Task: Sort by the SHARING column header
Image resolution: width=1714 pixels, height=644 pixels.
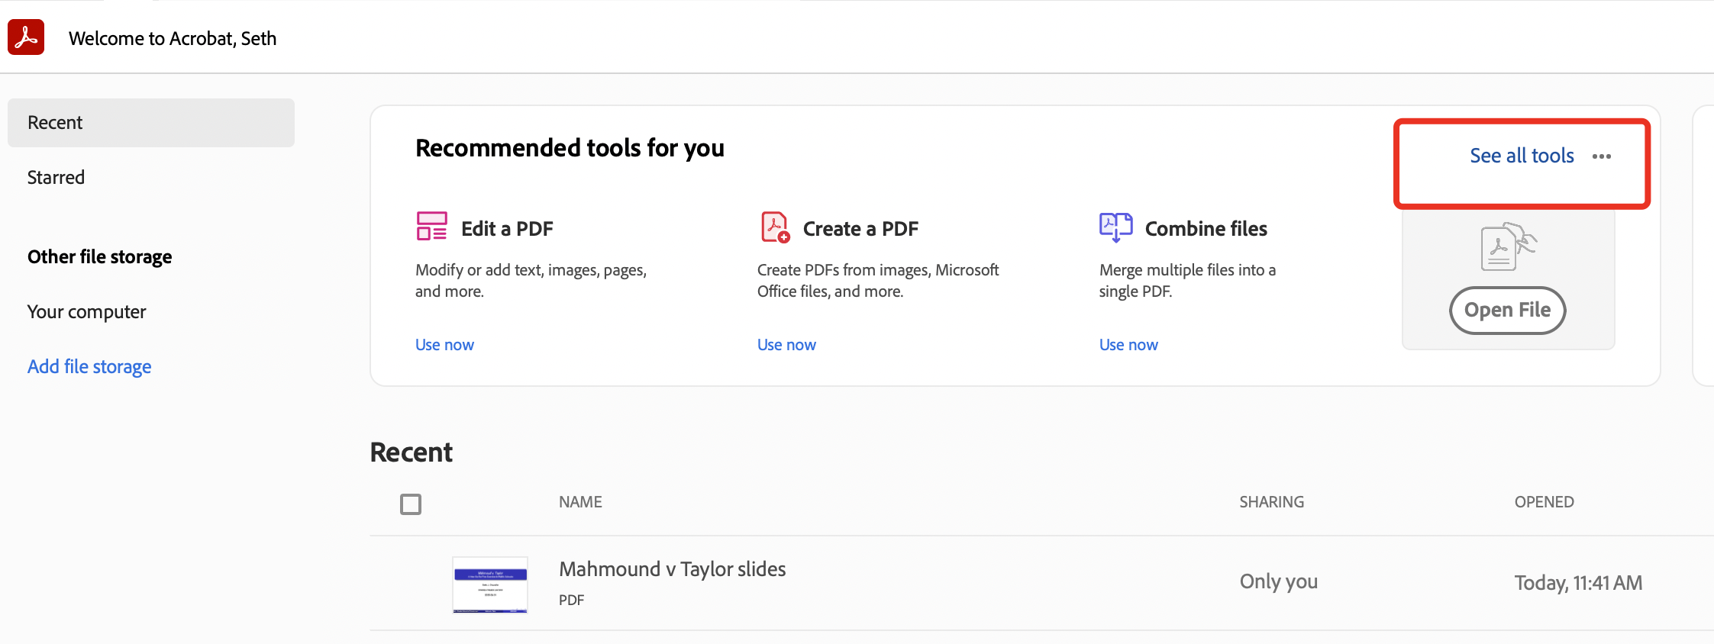Action: tap(1272, 502)
